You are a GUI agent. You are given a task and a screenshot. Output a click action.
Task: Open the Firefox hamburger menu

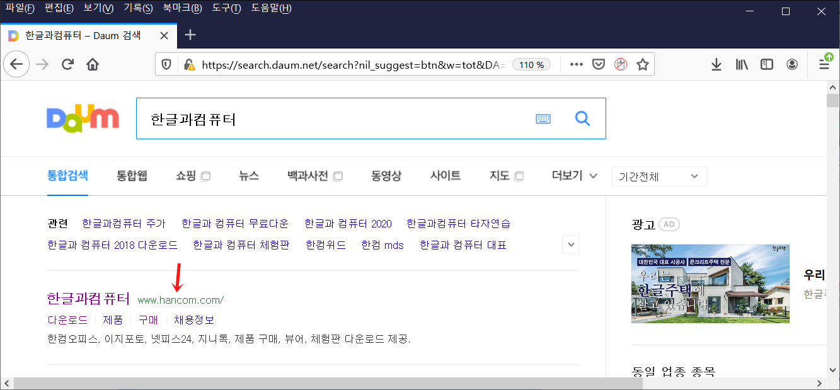coord(824,64)
